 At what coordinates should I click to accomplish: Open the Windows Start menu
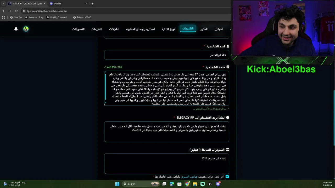(x=117, y=184)
